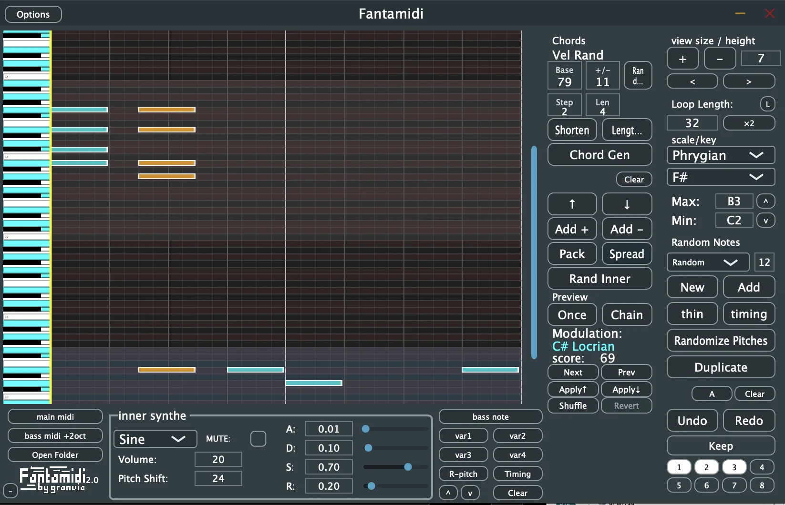
Task: Toggle the R-pitch option
Action: (462, 474)
